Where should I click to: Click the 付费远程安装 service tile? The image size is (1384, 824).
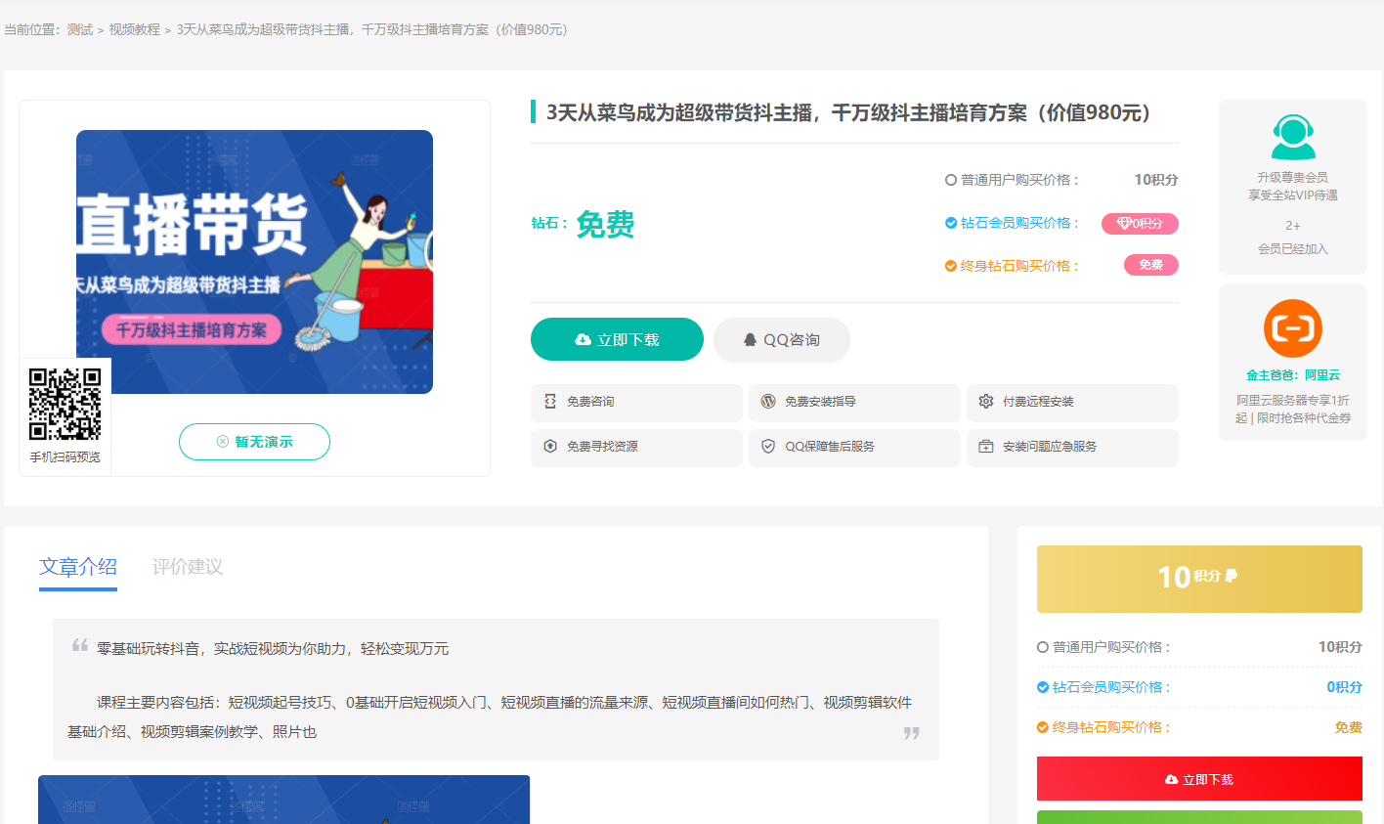point(1072,403)
